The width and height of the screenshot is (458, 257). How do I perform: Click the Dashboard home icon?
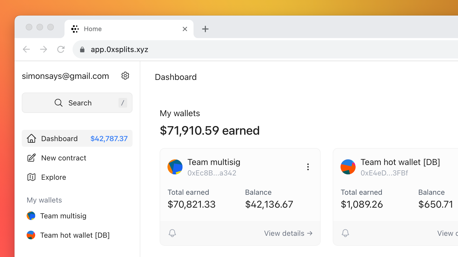click(x=31, y=138)
